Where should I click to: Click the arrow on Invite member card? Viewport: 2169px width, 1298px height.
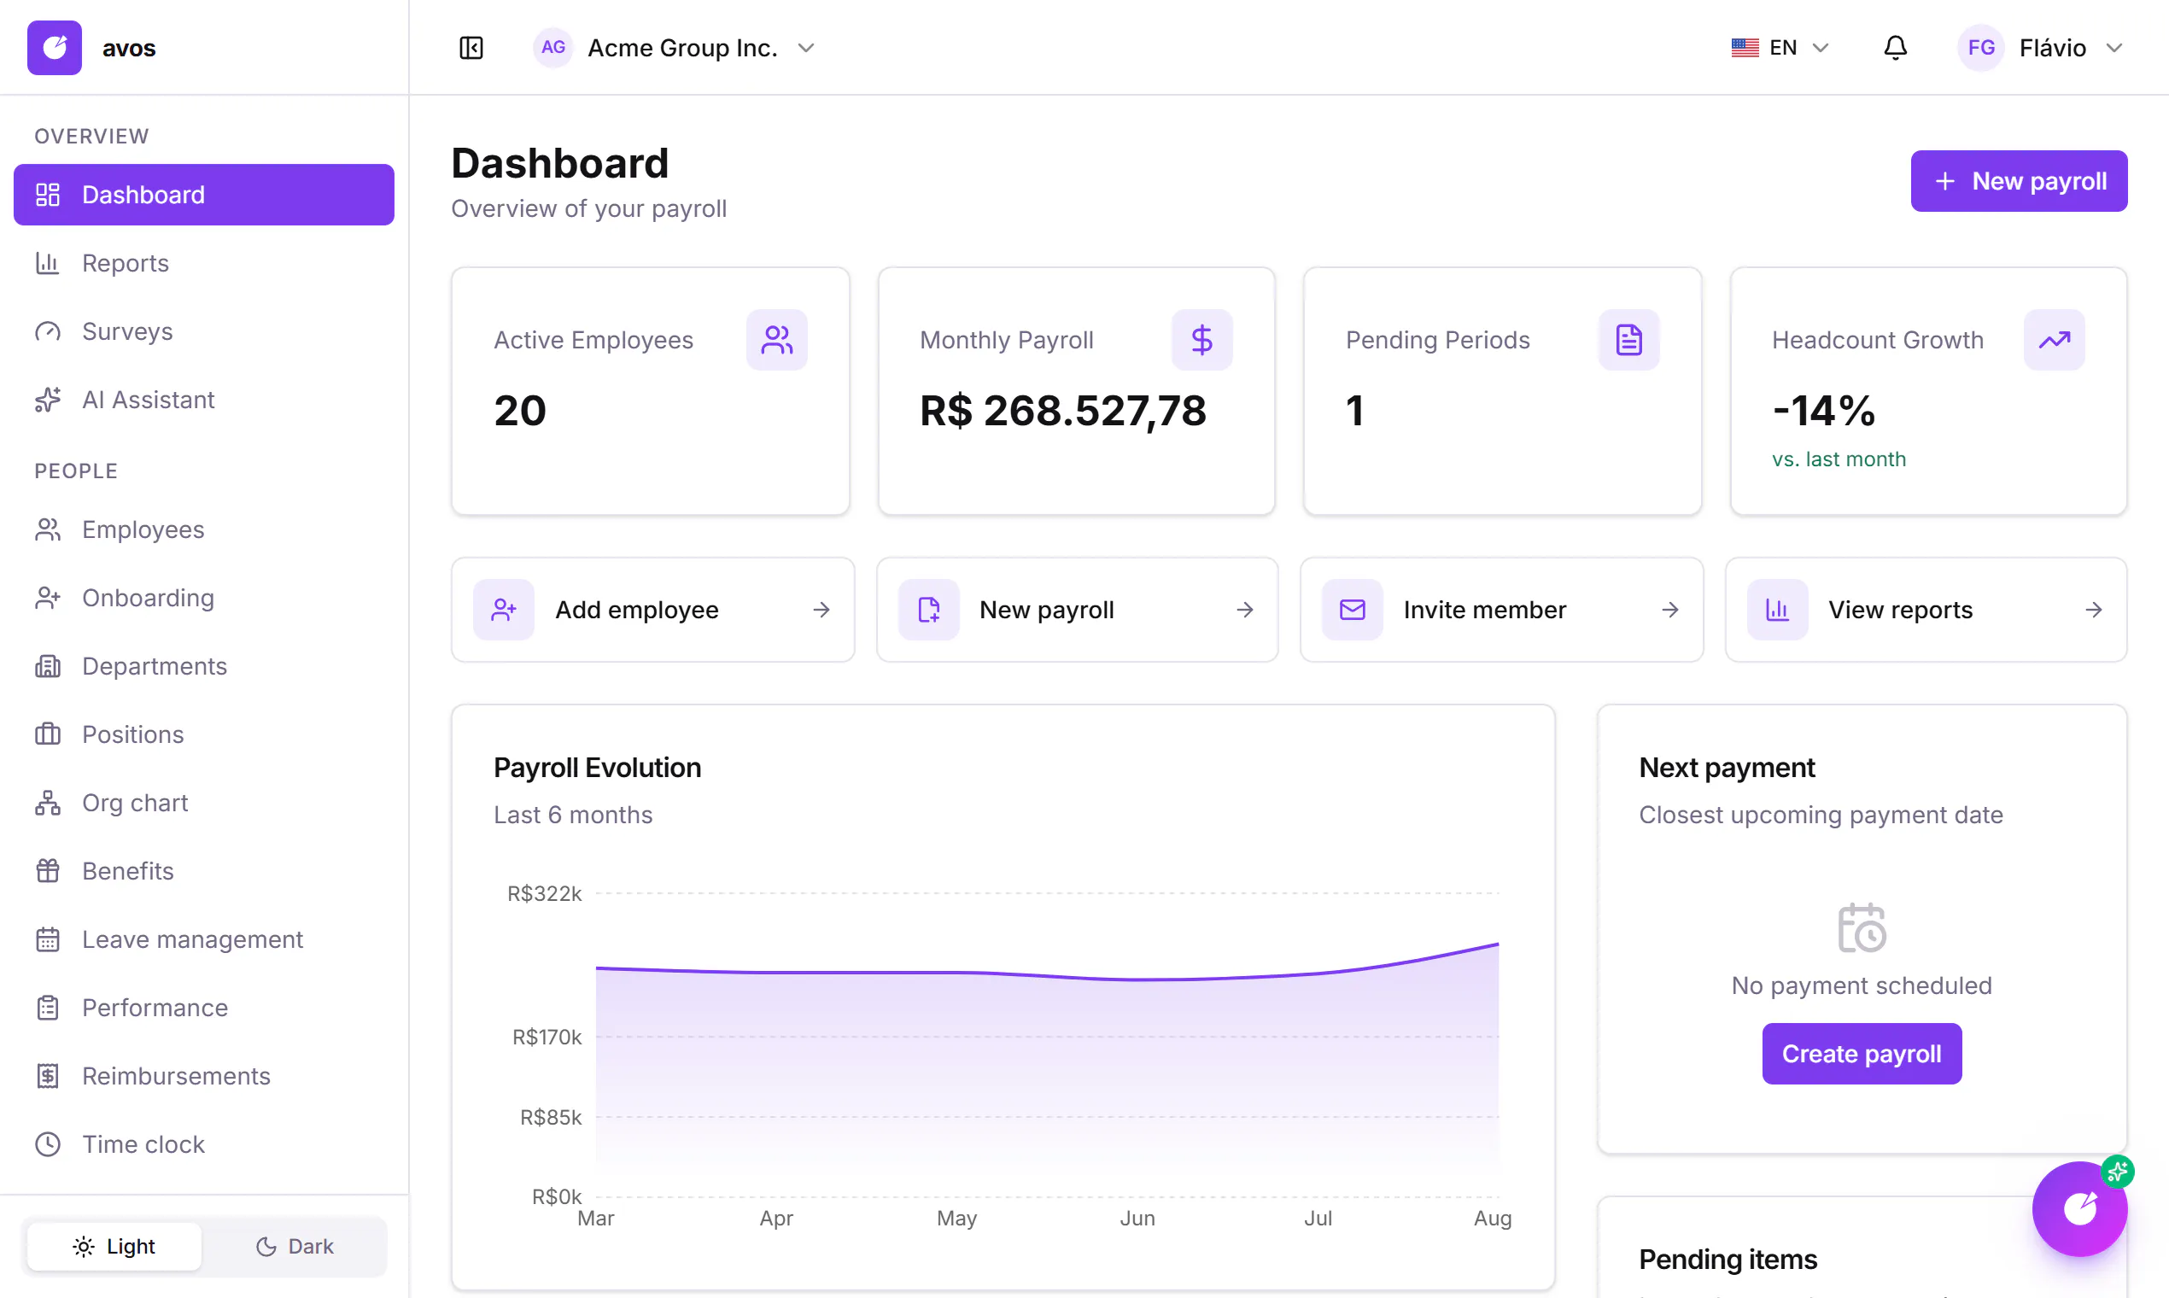pos(1670,610)
